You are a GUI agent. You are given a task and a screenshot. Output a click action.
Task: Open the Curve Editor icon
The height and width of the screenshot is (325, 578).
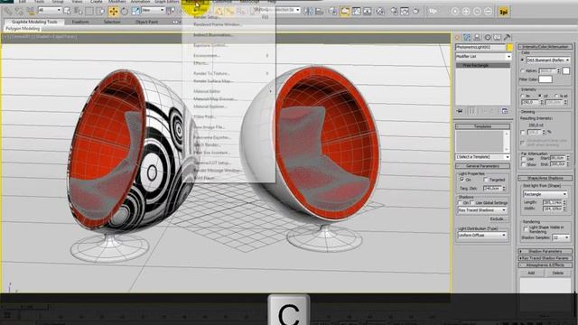[357, 12]
